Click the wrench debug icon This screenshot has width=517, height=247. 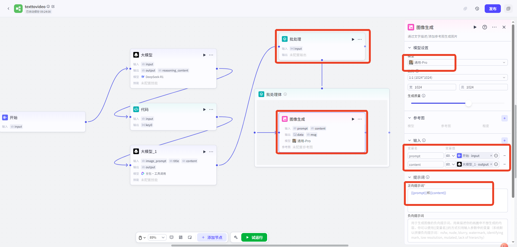click(236, 237)
